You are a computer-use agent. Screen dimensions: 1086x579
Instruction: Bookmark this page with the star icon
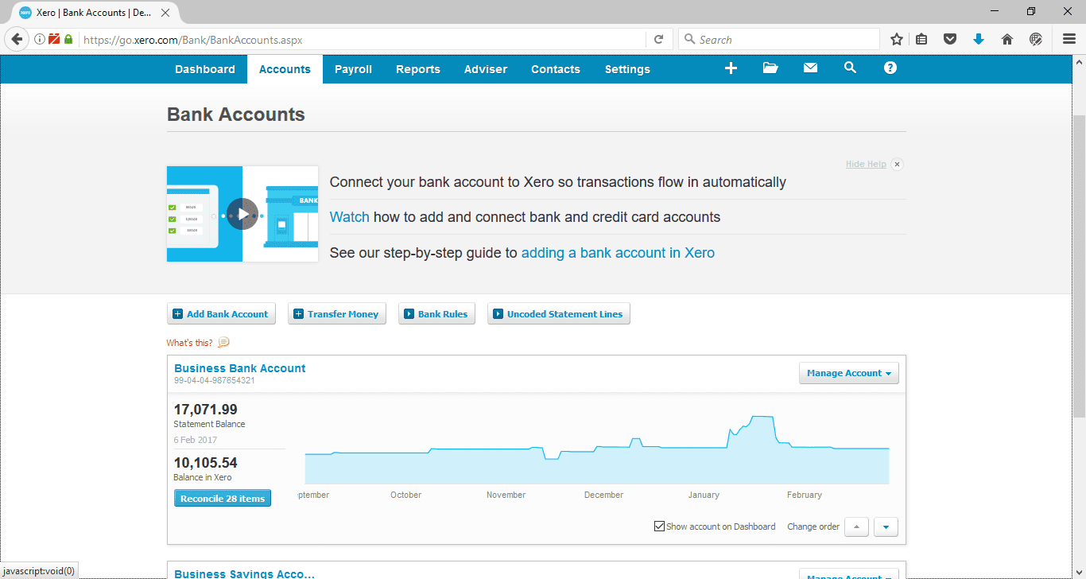click(897, 39)
